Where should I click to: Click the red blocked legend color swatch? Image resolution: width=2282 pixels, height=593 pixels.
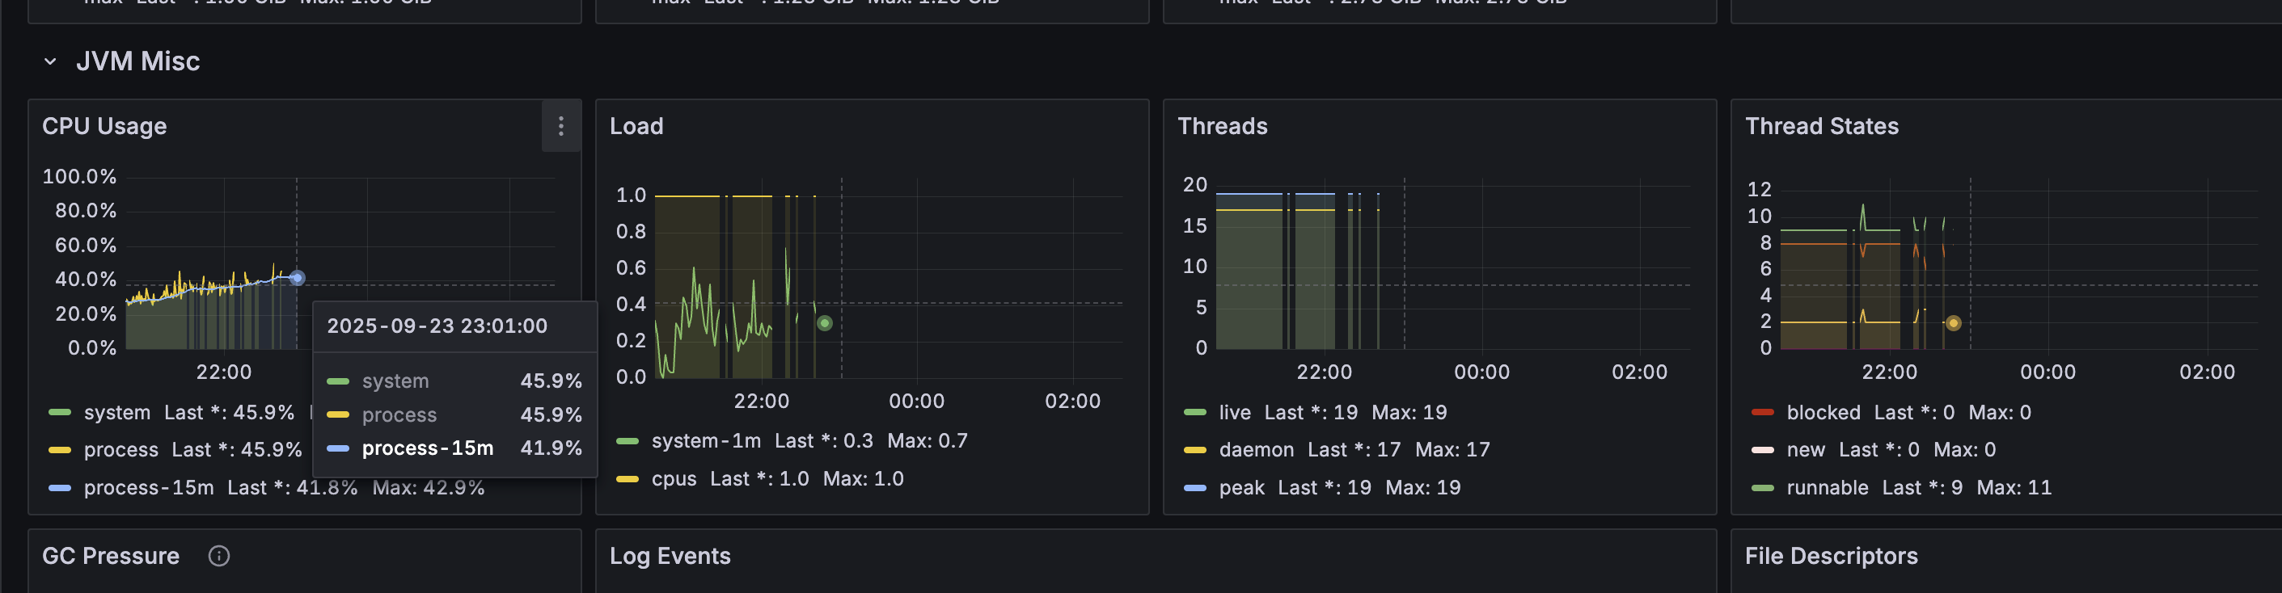[1762, 413]
